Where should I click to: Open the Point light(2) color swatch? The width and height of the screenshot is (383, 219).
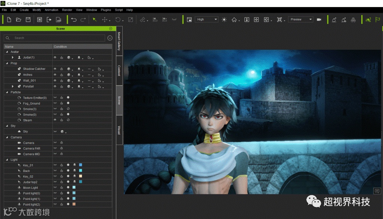pyautogui.click(x=74, y=204)
